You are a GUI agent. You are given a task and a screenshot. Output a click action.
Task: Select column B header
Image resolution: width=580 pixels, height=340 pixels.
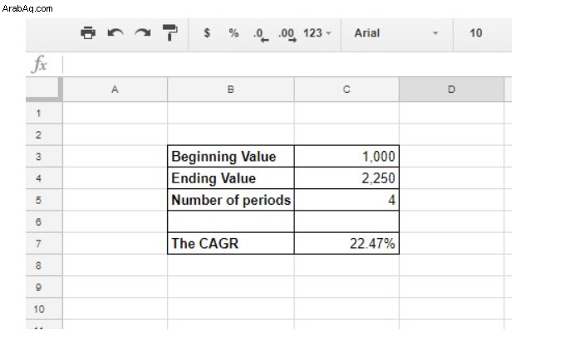pos(231,90)
